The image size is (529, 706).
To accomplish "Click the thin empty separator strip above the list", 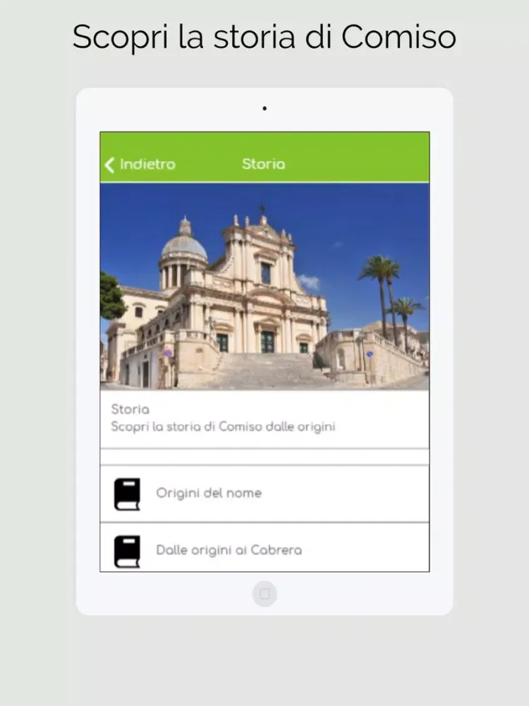I will 264,457.
